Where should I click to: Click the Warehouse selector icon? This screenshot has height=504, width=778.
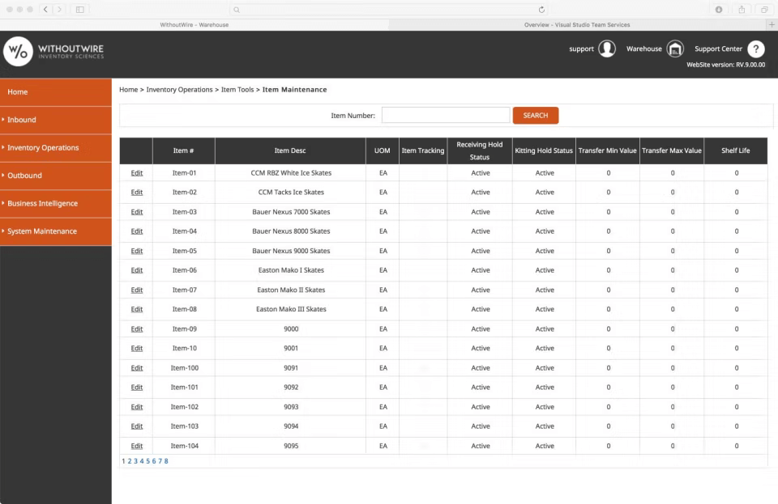click(x=677, y=49)
